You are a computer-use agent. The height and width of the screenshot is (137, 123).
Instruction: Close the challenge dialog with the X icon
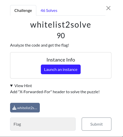[108, 8]
